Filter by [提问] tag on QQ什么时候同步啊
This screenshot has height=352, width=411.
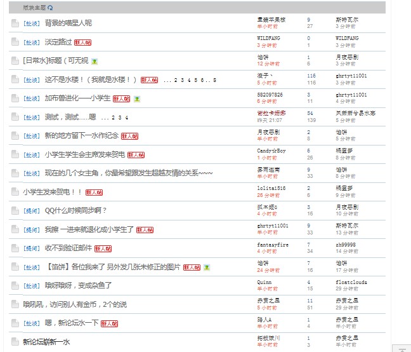[x=32, y=211]
